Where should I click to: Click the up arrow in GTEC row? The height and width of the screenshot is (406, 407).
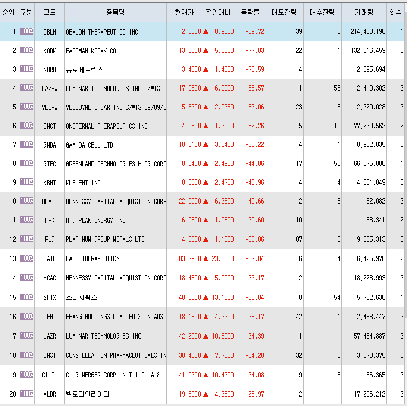206,163
